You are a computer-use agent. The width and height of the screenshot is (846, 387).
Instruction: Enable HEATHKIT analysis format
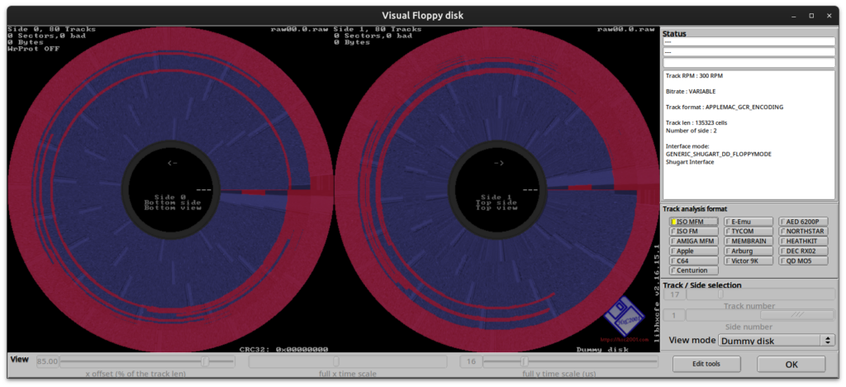[x=803, y=241]
